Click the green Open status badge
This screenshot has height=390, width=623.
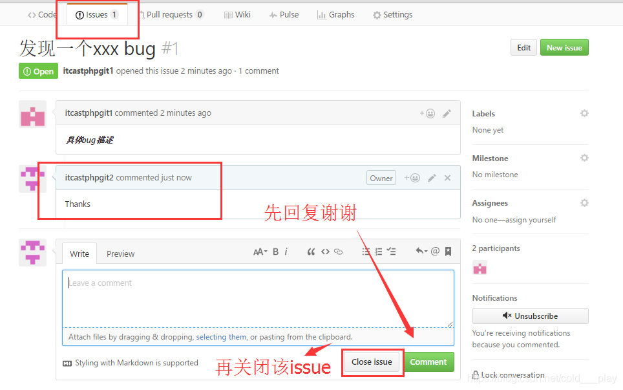[x=39, y=71]
